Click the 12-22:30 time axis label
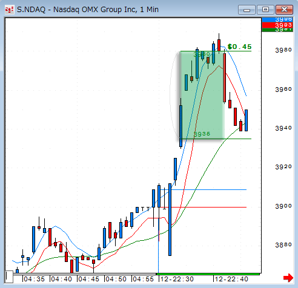The height and width of the screenshot is (288, 298). pos(177,279)
